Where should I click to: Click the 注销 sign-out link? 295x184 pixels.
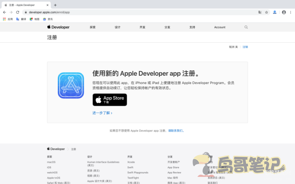245,47
